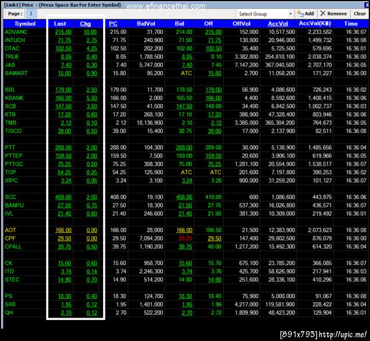The width and height of the screenshot is (370, 341).
Task: Select the KBANK symbol
Action: 14,98
